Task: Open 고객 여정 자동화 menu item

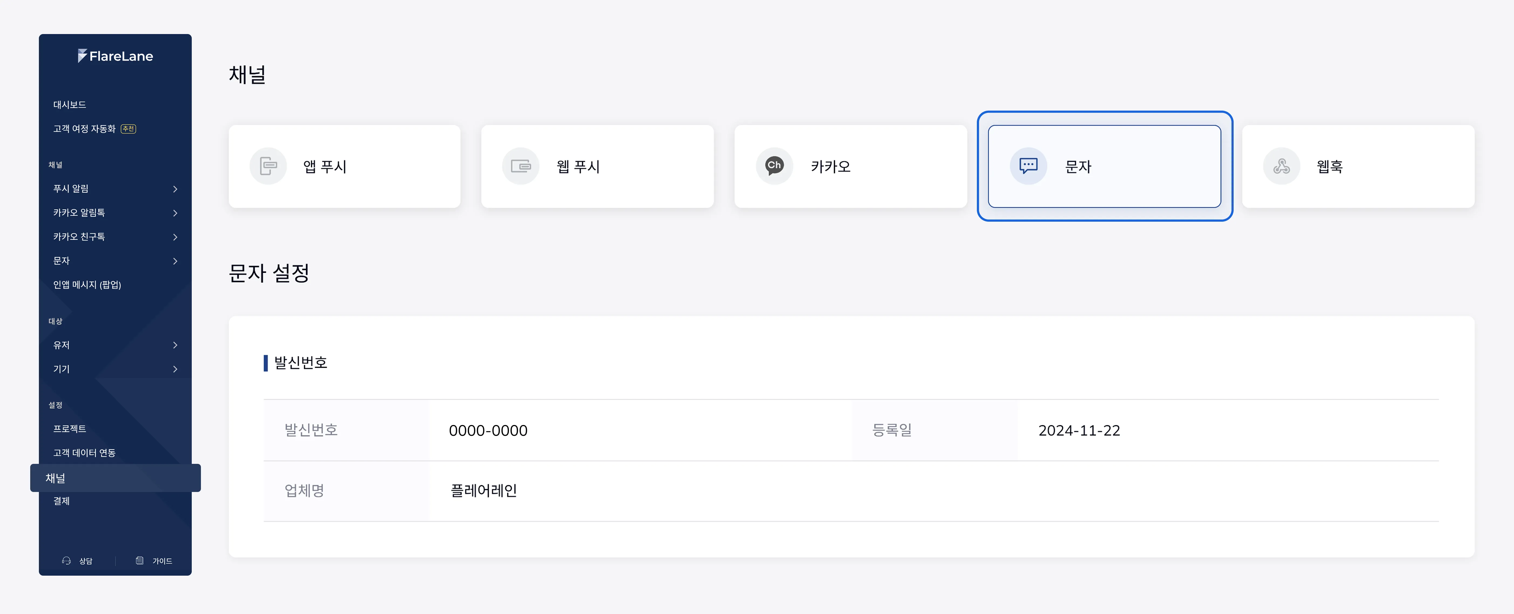Action: click(x=84, y=129)
